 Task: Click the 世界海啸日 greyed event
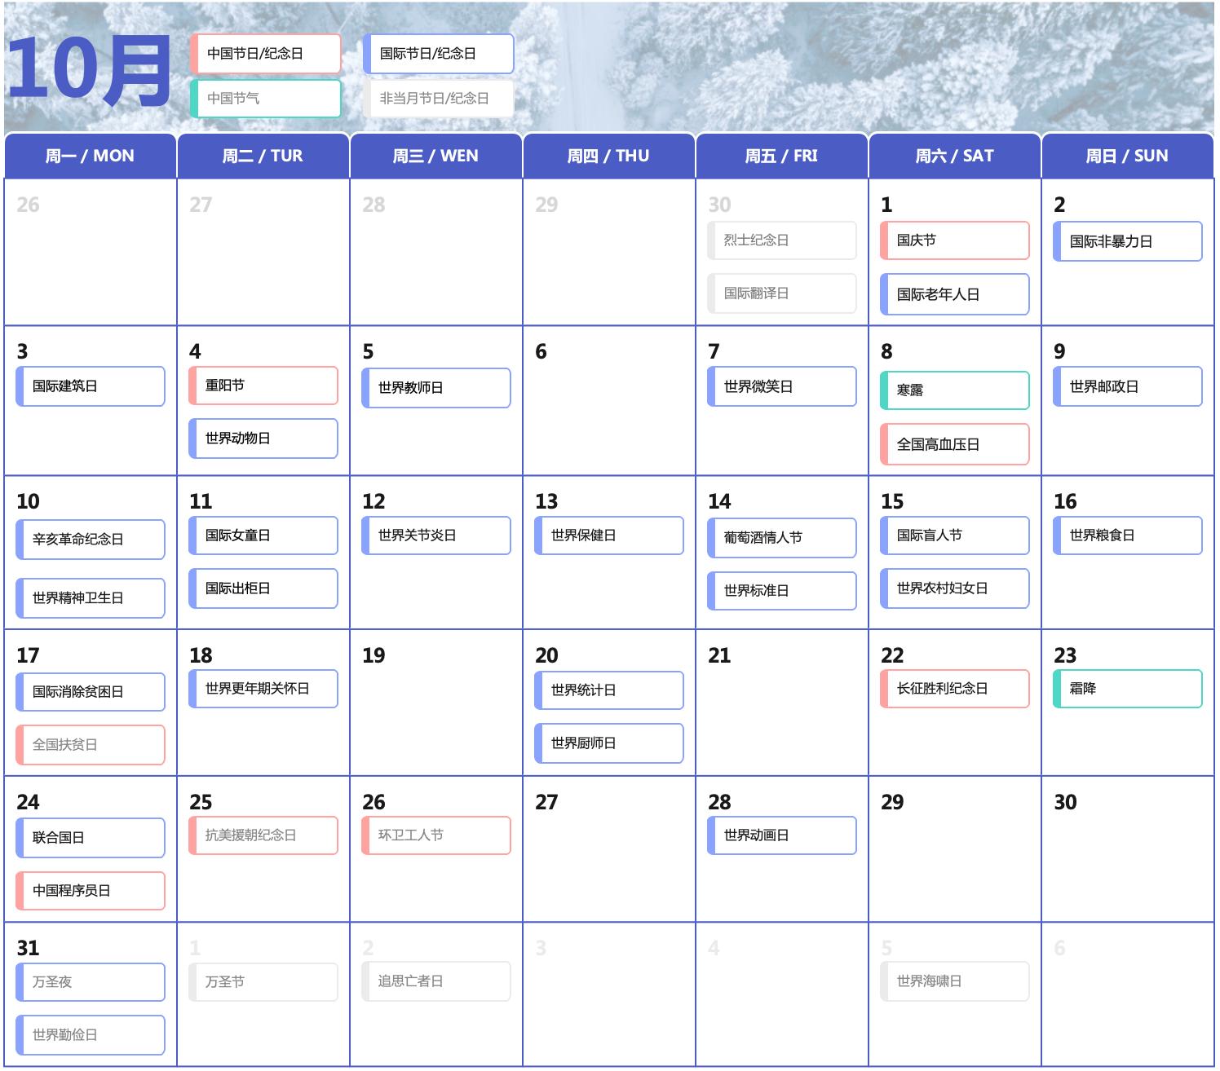pos(955,981)
